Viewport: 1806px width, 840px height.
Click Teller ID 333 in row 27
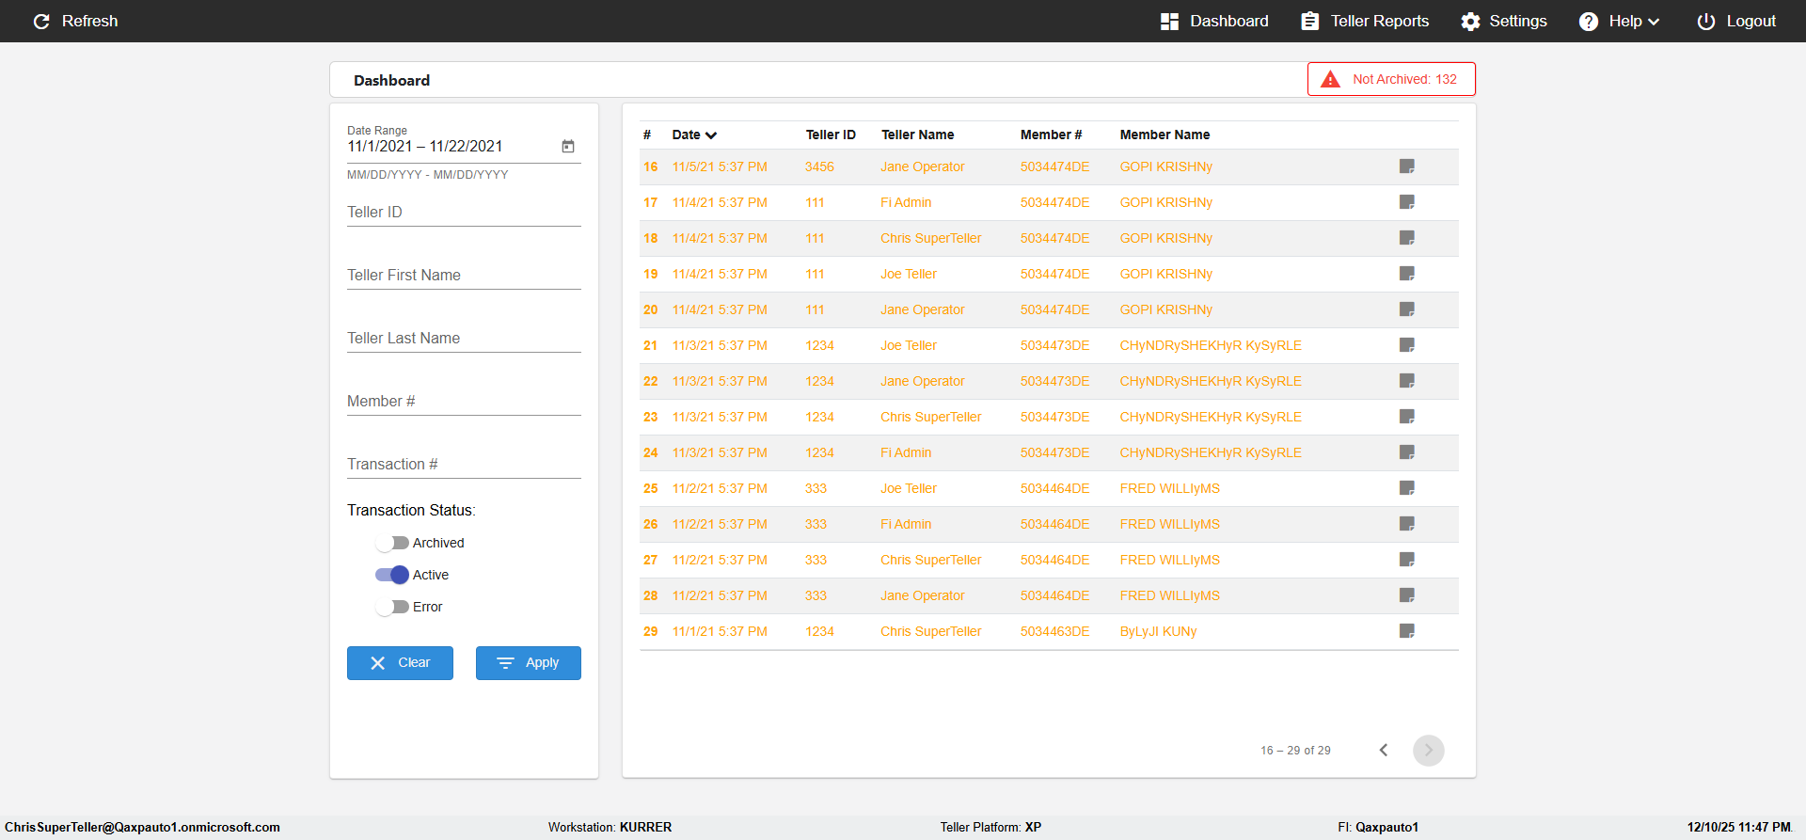coord(816,560)
